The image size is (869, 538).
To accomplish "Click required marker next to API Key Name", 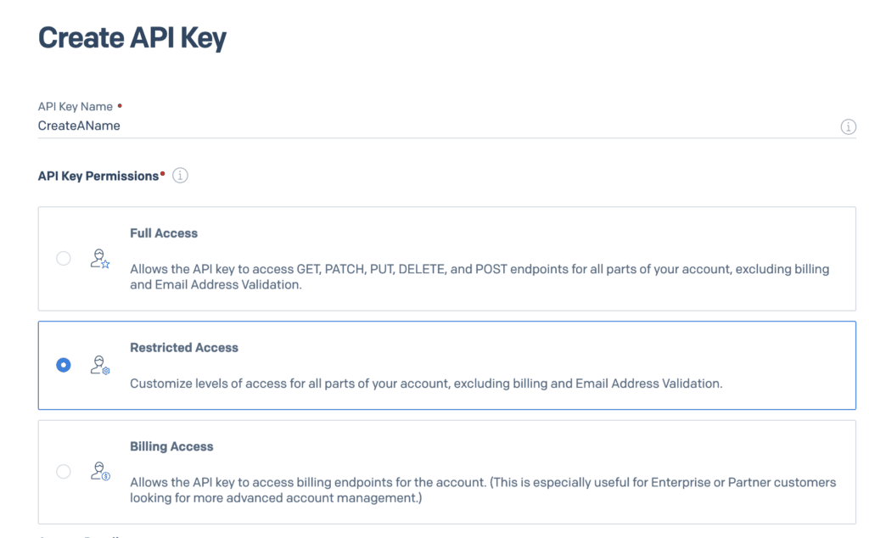I will 120,106.
